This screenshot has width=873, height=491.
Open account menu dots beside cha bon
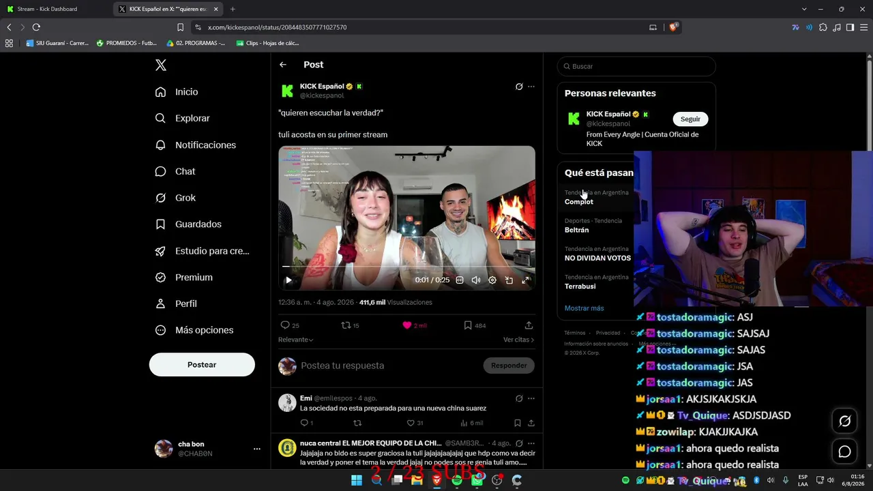(x=257, y=449)
